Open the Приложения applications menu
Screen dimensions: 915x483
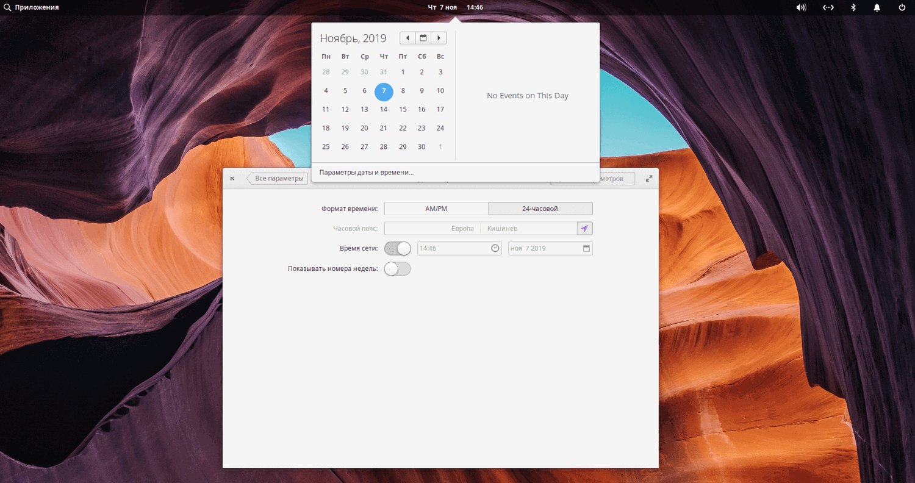pyautogui.click(x=32, y=7)
